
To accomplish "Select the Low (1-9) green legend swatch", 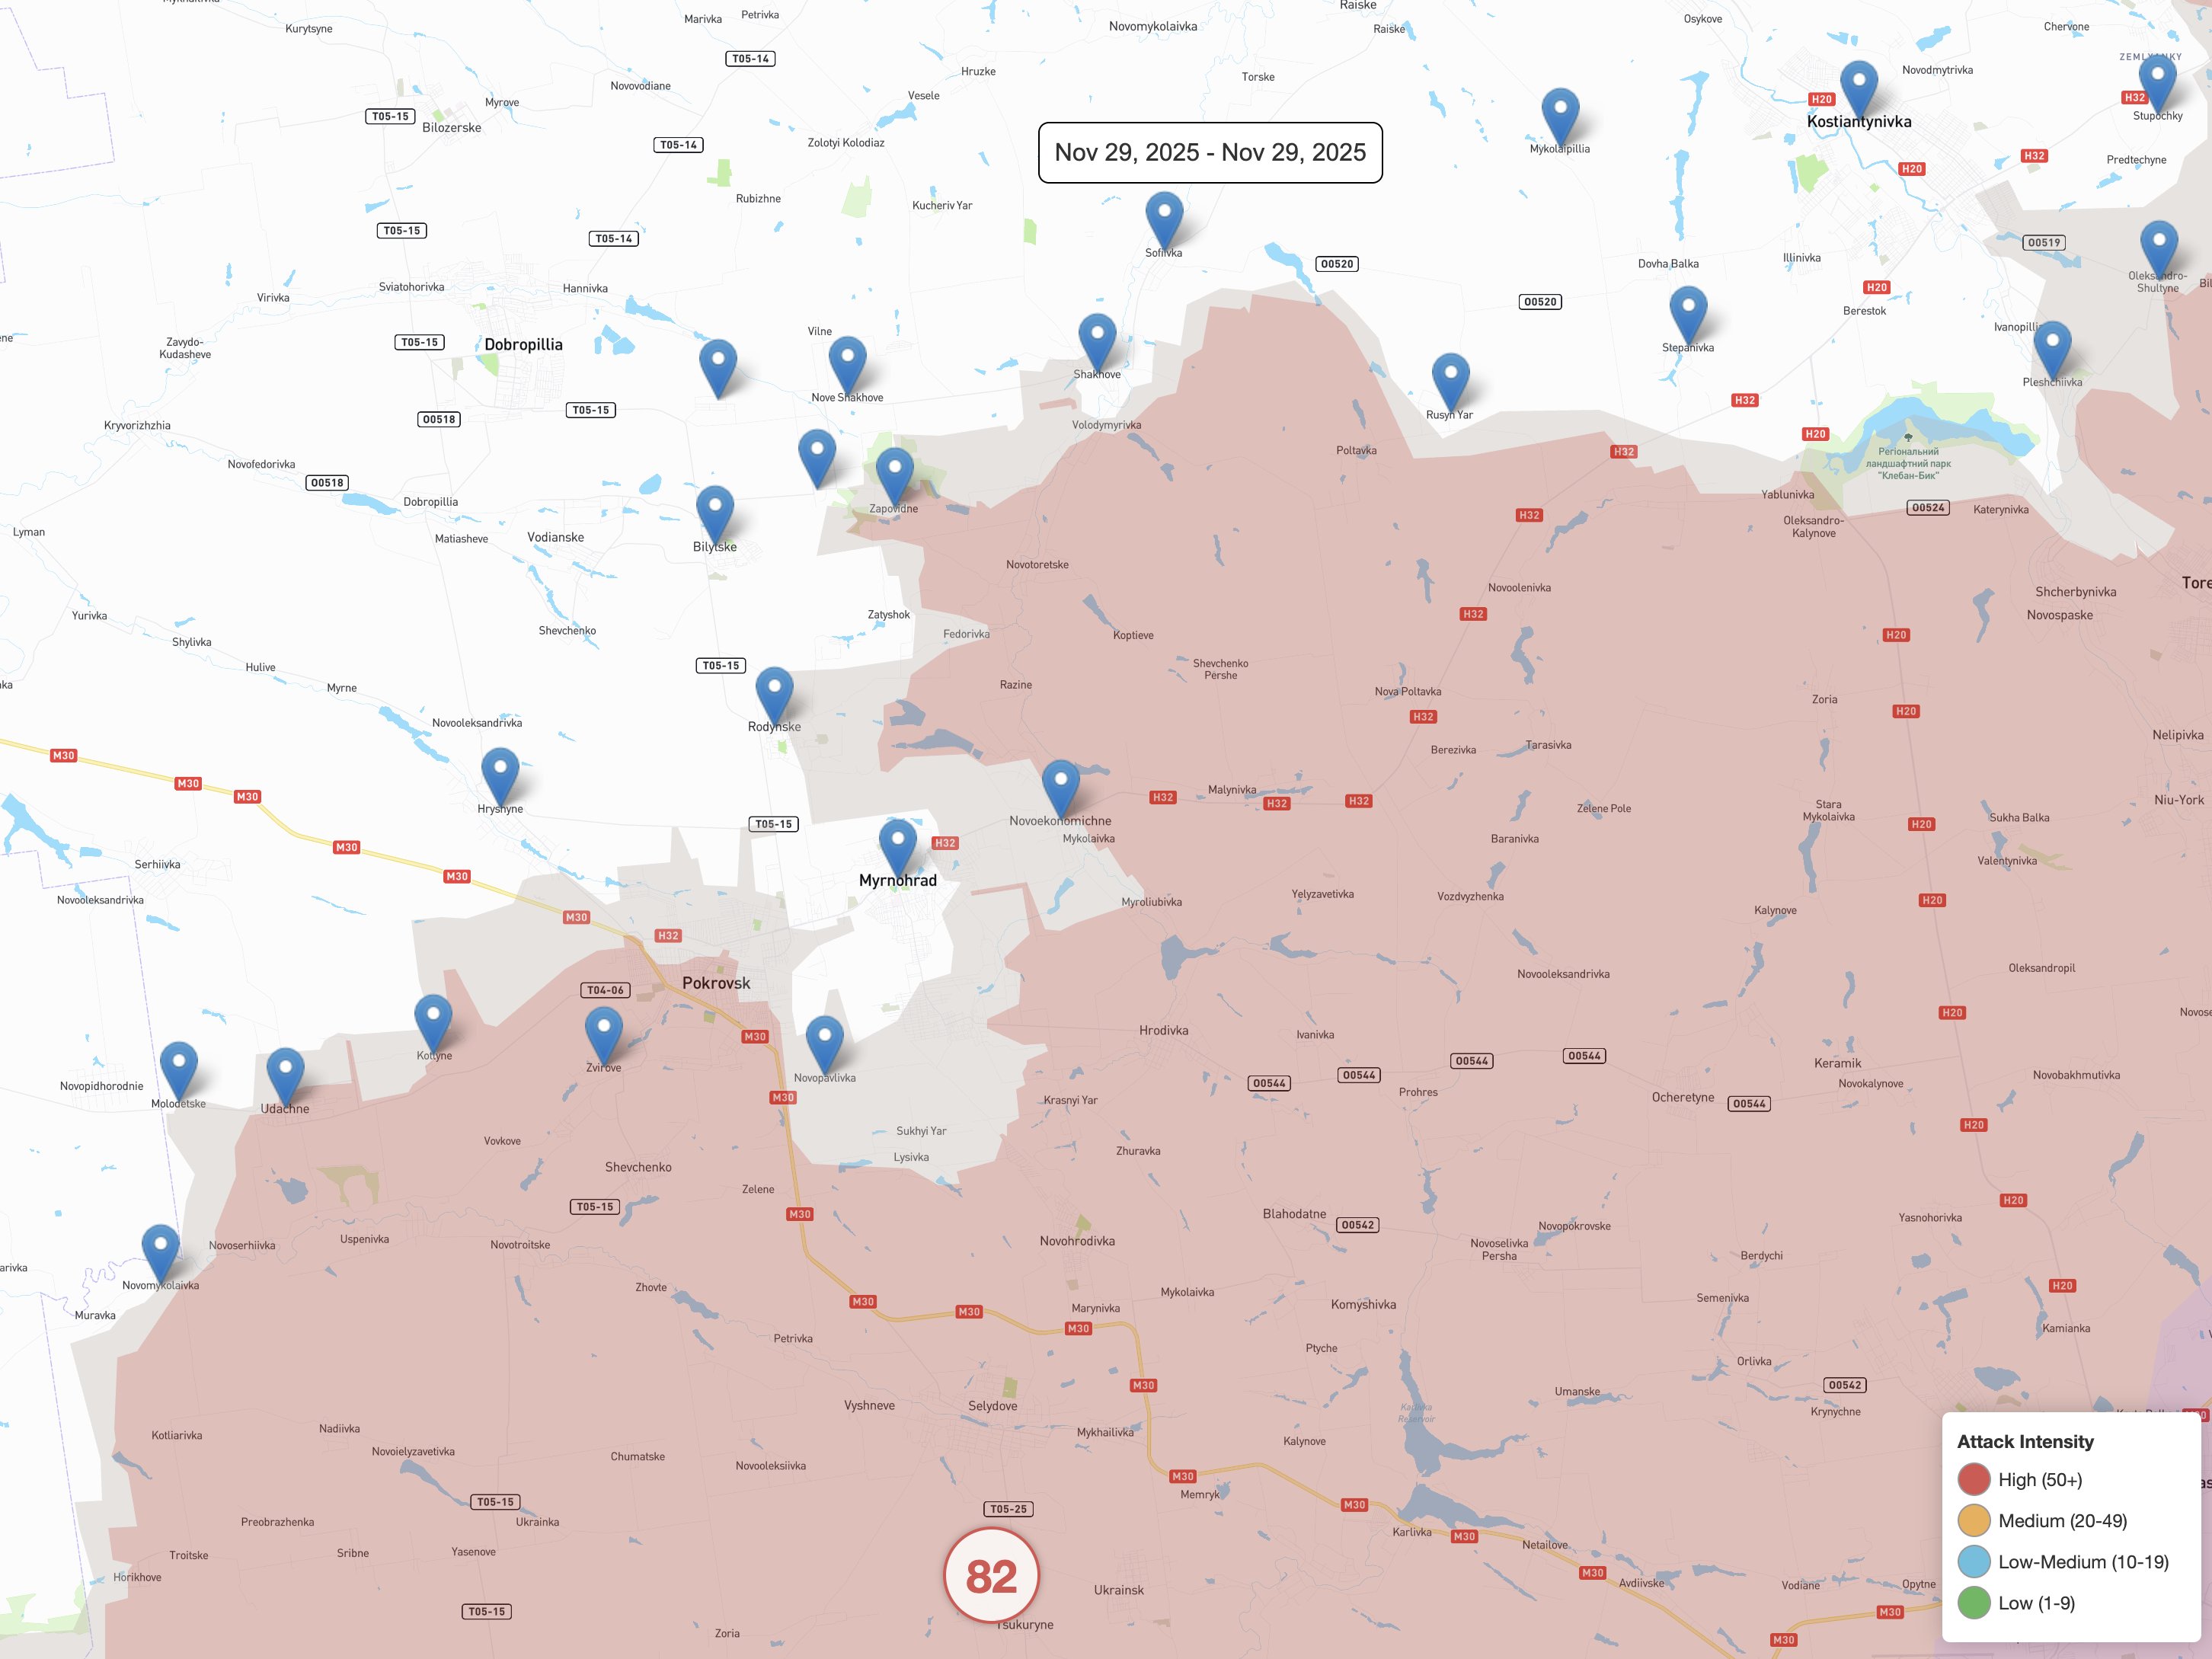I will tap(1973, 1603).
